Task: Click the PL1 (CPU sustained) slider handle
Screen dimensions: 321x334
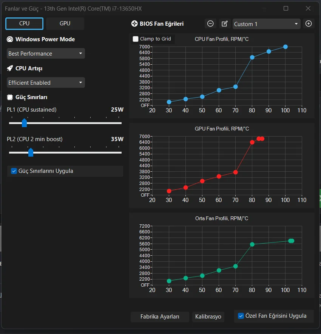Action: click(24, 123)
